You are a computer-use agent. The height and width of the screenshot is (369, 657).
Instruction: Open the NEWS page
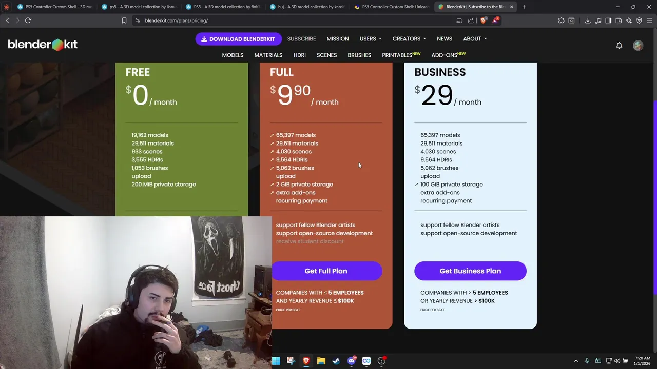pyautogui.click(x=445, y=39)
